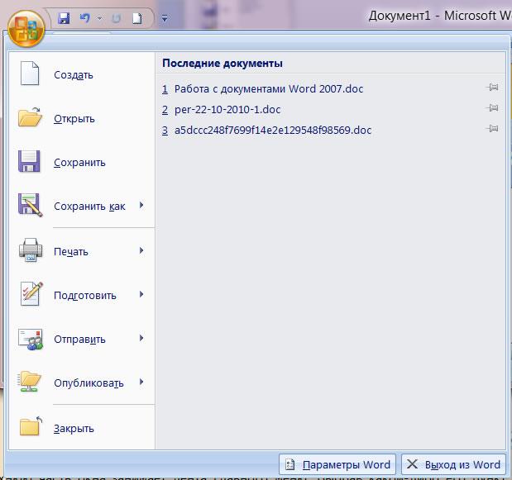Click the floppy-with-pencil icon beside Сохранить как

(x=30, y=205)
